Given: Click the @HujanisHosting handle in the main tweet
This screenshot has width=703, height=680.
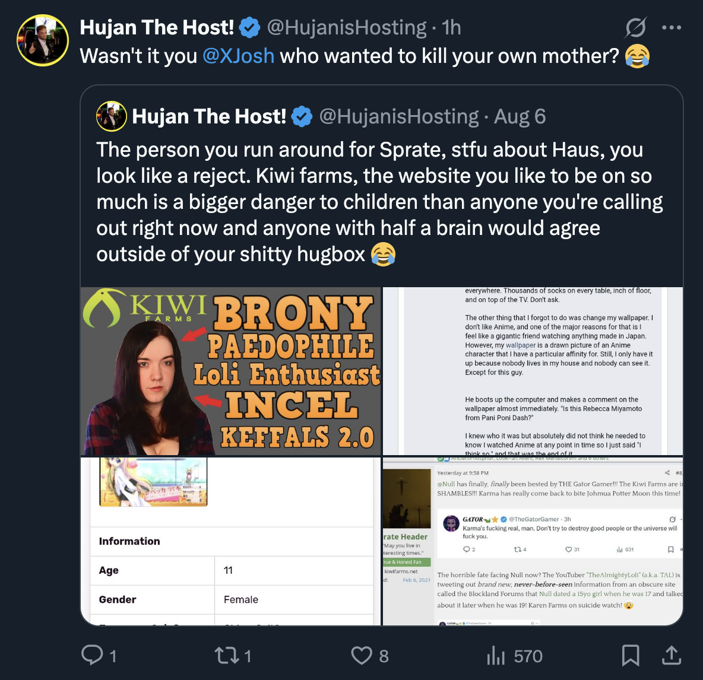Looking at the screenshot, I should tap(347, 27).
